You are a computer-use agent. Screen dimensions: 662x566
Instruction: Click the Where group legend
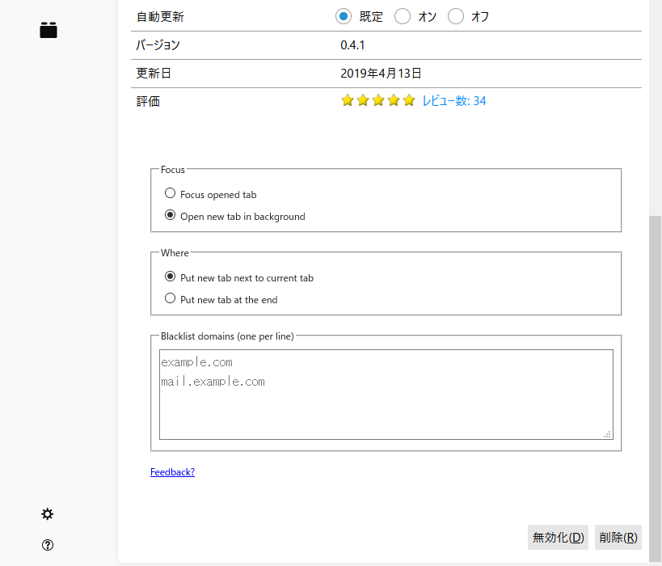click(175, 253)
